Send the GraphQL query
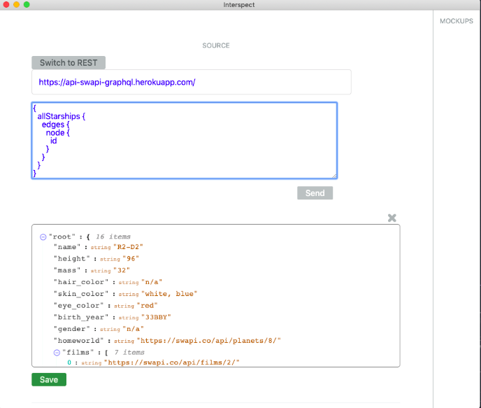This screenshot has width=481, height=408. click(x=315, y=192)
